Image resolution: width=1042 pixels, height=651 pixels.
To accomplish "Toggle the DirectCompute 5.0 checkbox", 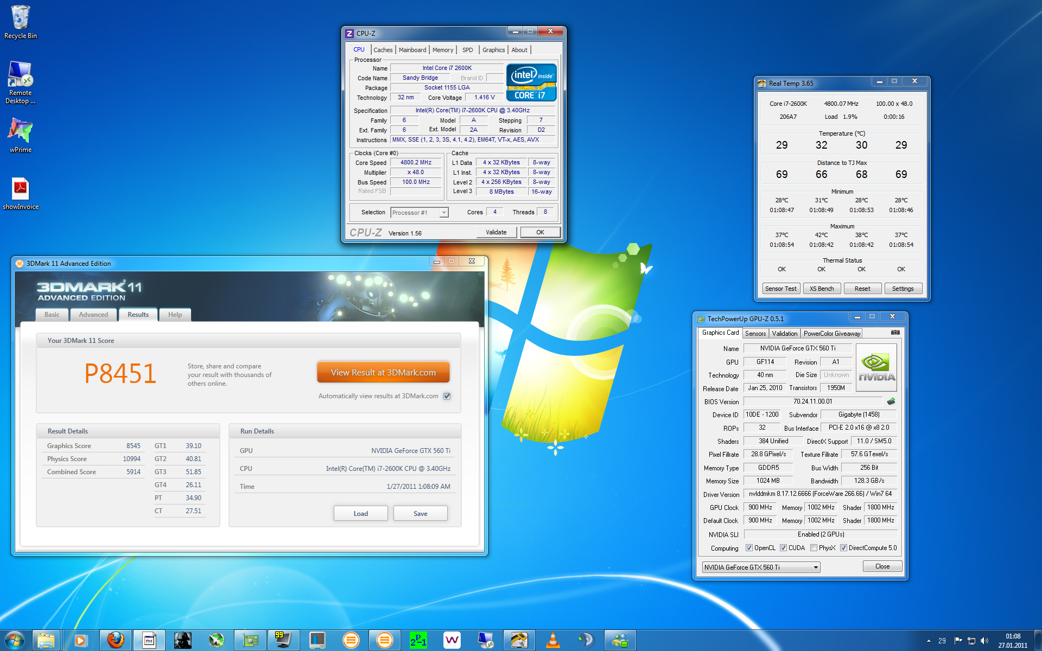I will 843,548.
